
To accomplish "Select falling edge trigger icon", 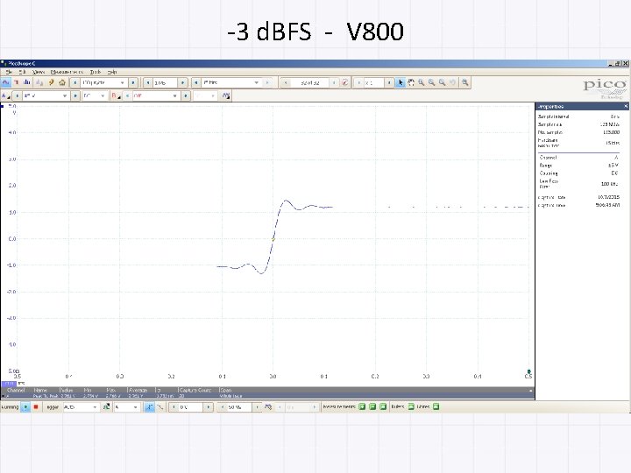I will 160,407.
